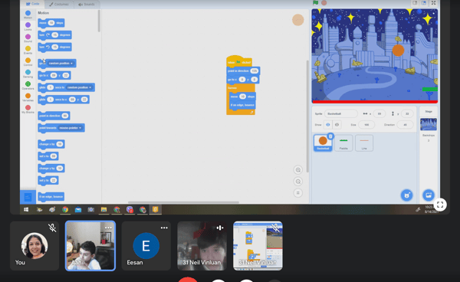Image resolution: width=460 pixels, height=282 pixels.
Task: Open the point towards mouse-pointer dropdown
Action: coord(71,128)
